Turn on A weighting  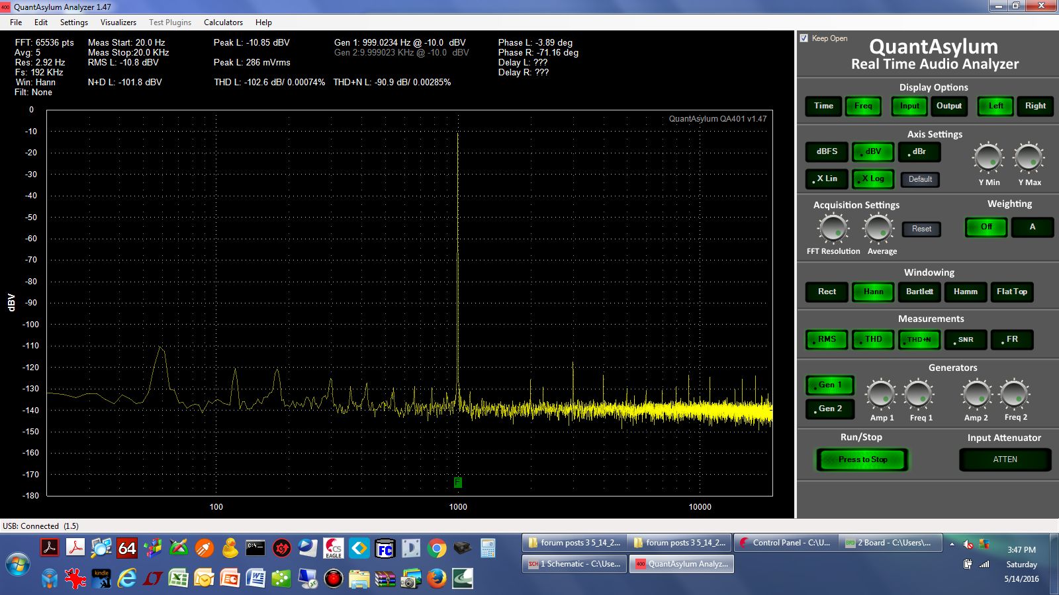tap(1032, 227)
